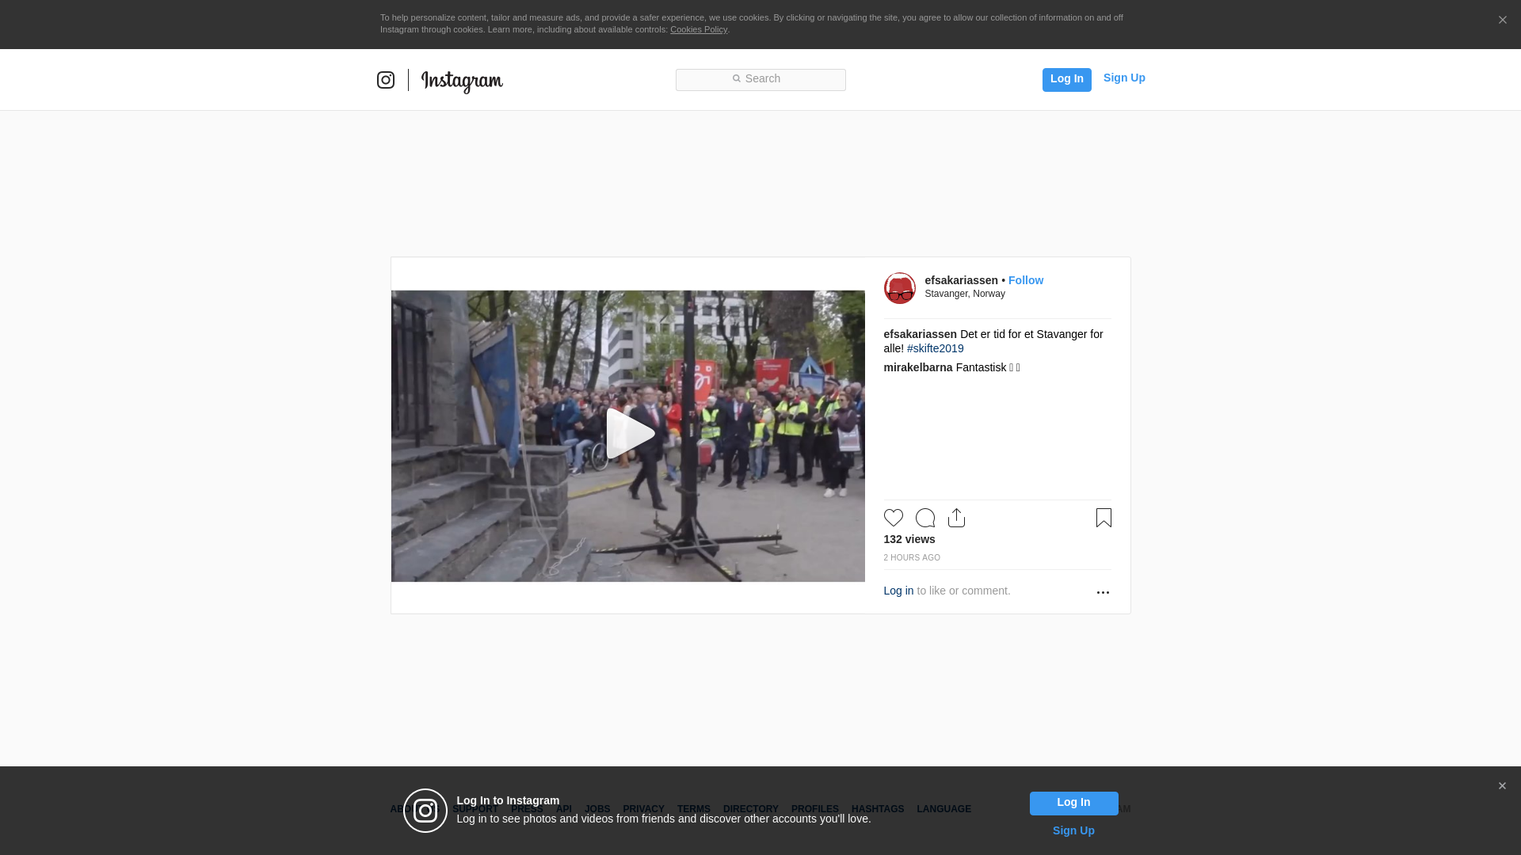Image resolution: width=1521 pixels, height=855 pixels.
Task: Click the header Log In button
Action: [x=1066, y=79]
